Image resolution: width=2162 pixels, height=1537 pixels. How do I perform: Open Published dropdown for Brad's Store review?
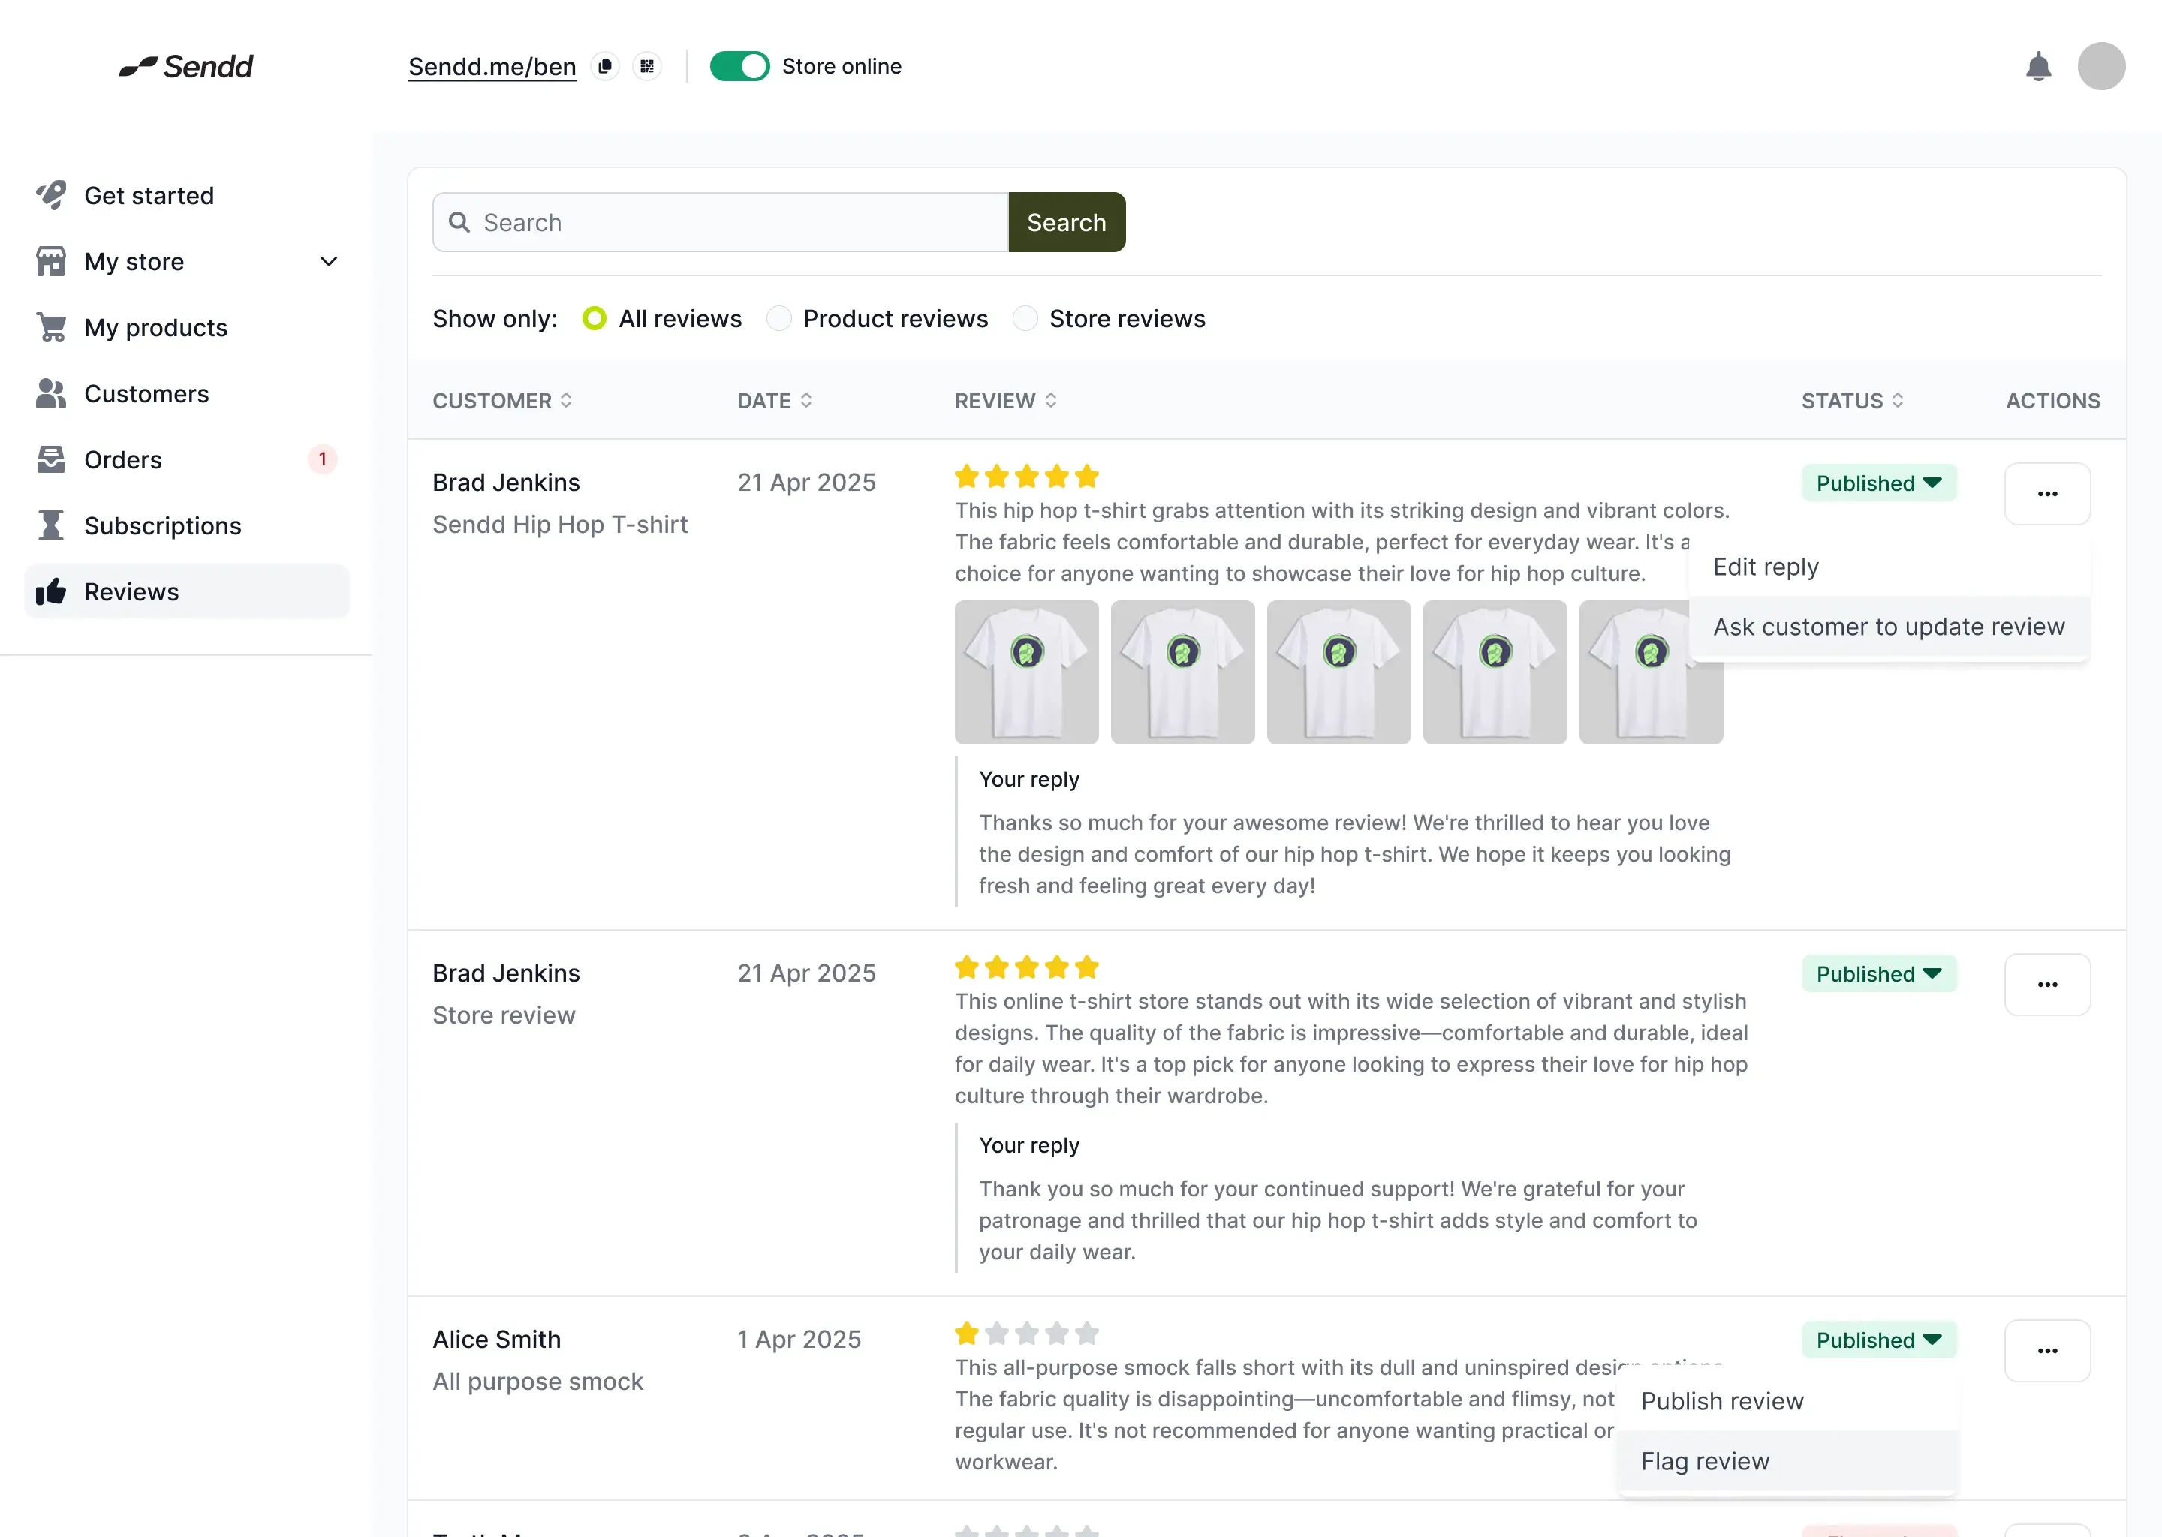[1878, 974]
